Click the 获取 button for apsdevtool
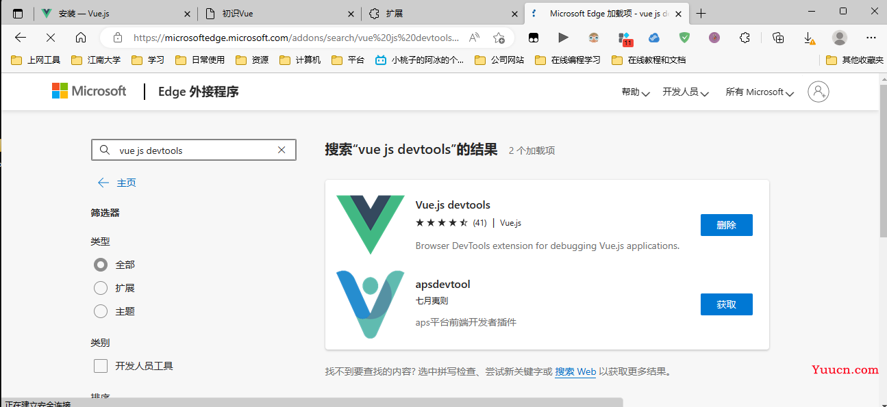Screen dimensions: 887x407 [x=726, y=304]
